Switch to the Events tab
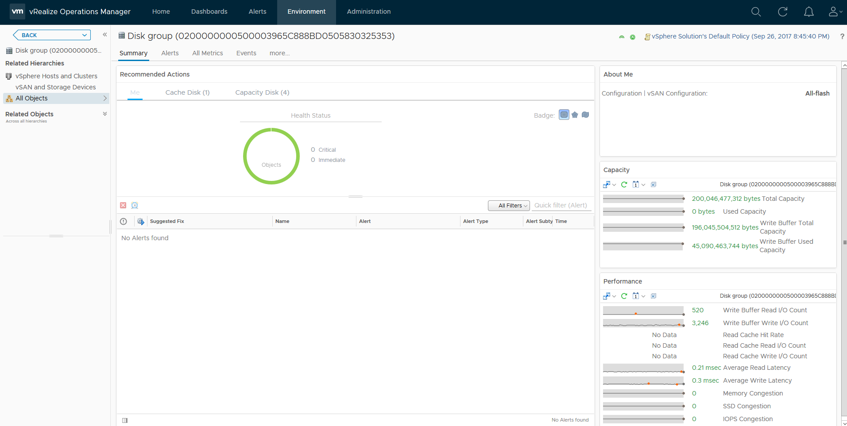This screenshot has height=426, width=847. click(x=246, y=53)
